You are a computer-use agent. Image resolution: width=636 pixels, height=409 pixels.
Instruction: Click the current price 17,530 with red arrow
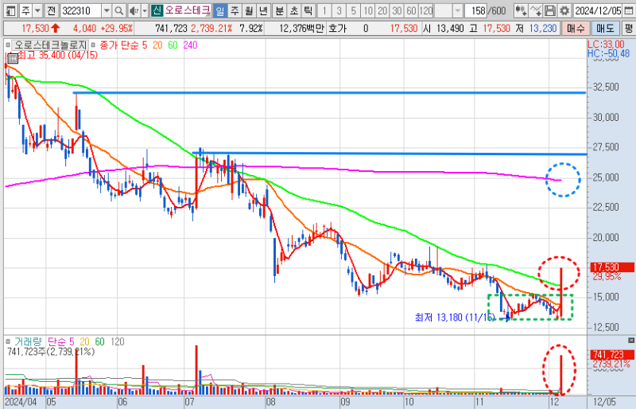pos(41,29)
